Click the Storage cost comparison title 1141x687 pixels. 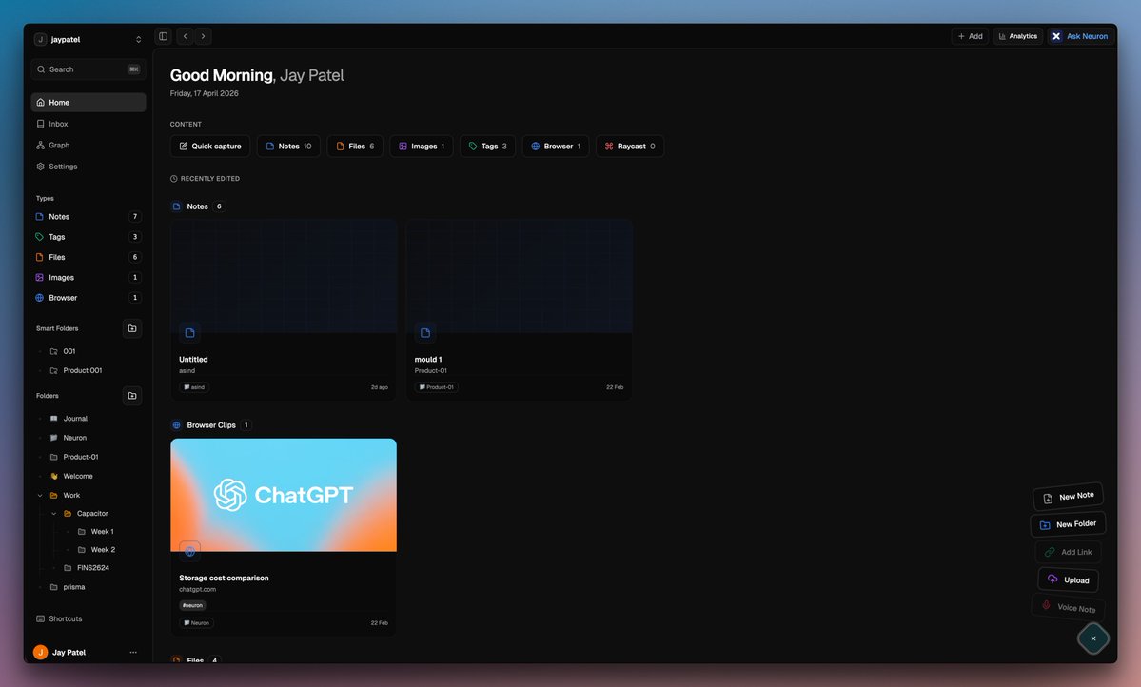225,578
